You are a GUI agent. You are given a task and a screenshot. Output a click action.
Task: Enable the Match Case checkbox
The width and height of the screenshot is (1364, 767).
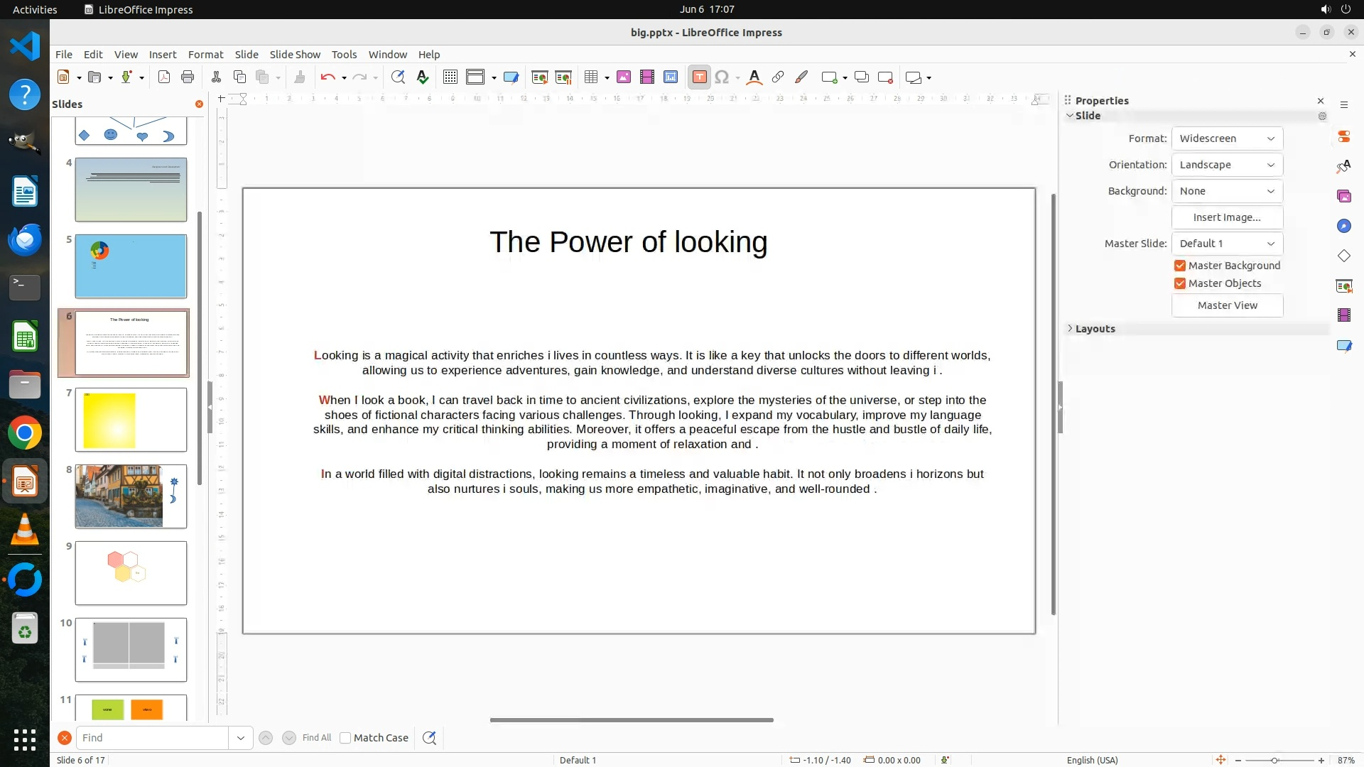(x=345, y=738)
